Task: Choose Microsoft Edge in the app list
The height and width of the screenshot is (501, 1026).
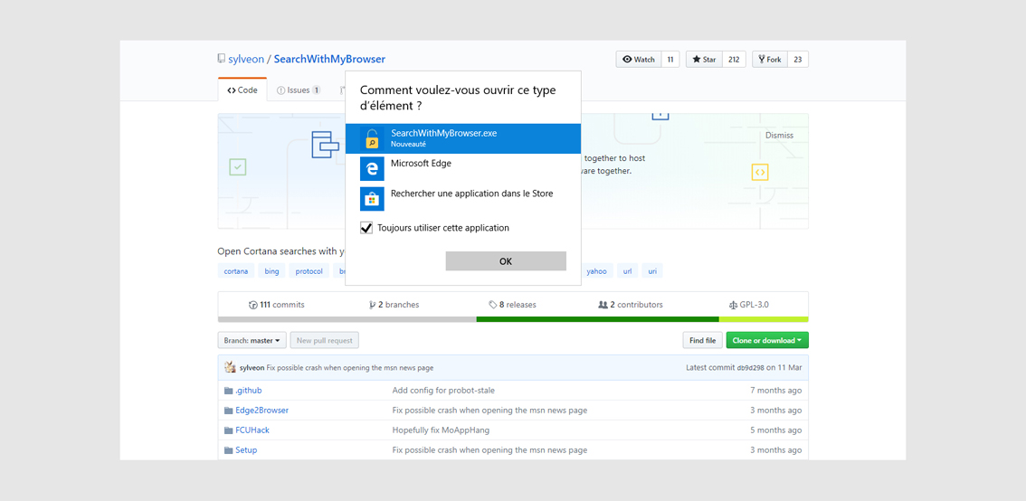Action: pyautogui.click(x=462, y=169)
